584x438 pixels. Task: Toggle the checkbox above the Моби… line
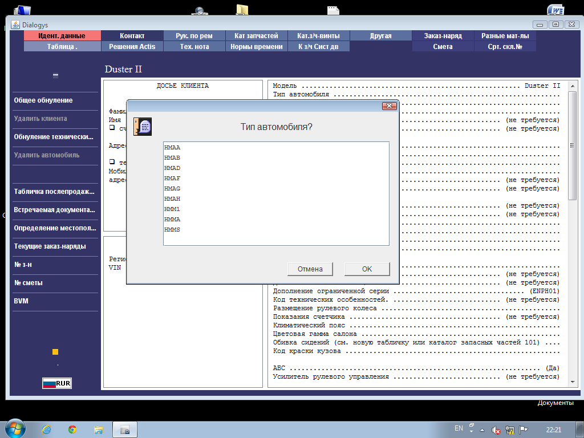[112, 161]
